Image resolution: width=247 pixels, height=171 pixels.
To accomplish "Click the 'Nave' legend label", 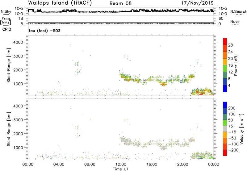I will [x=235, y=22].
